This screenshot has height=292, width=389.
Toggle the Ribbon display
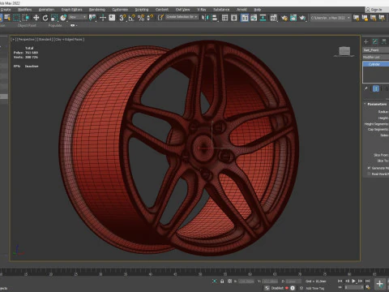(245, 18)
